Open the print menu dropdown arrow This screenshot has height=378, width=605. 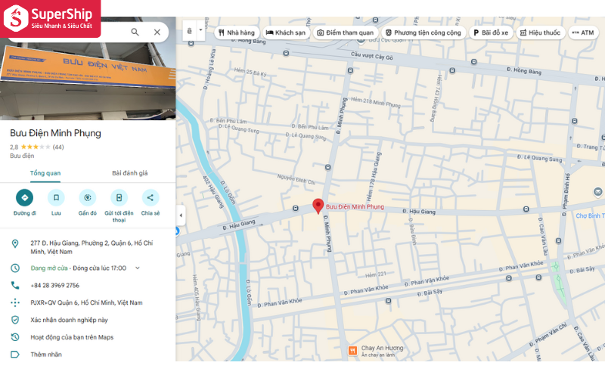click(200, 30)
